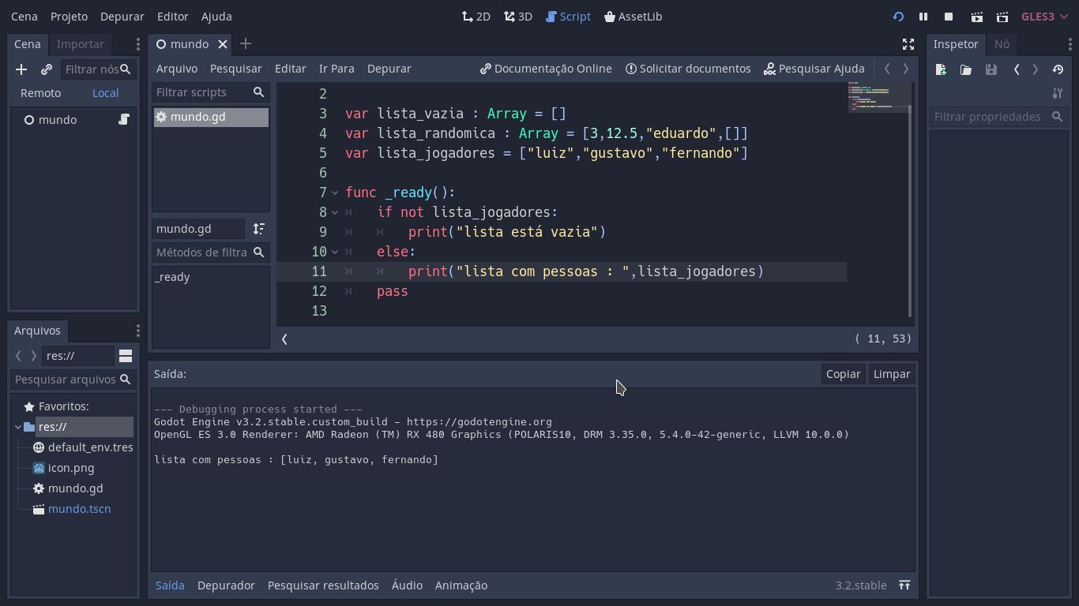Toggle alphabetical sort of methods icon
This screenshot has width=1079, height=606.
[x=258, y=229]
